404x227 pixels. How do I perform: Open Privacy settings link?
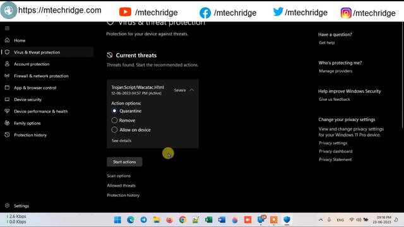point(333,143)
